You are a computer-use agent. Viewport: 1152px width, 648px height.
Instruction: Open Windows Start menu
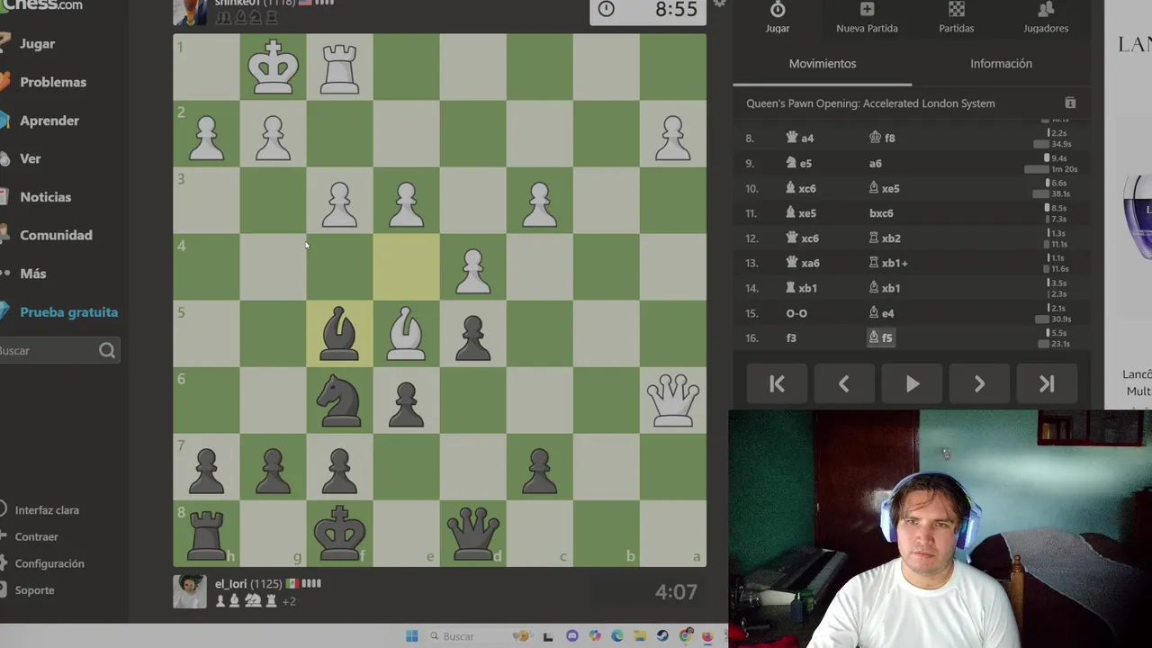point(411,636)
